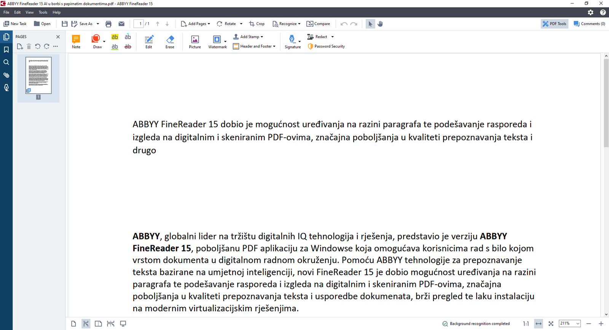Go to previous page arrow
The image size is (609, 330).
click(x=158, y=24)
